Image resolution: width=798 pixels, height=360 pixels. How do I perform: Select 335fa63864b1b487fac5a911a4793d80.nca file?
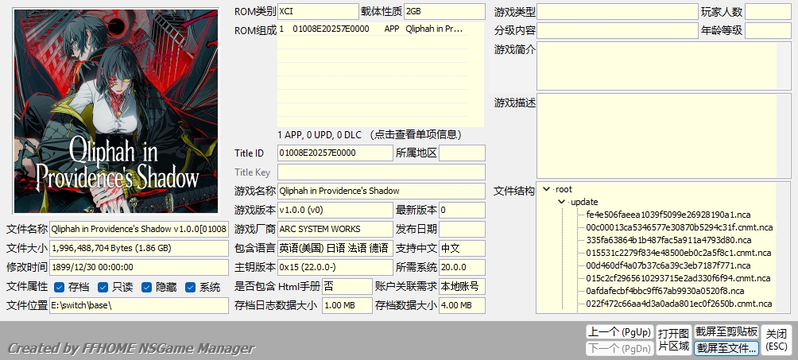pos(668,240)
